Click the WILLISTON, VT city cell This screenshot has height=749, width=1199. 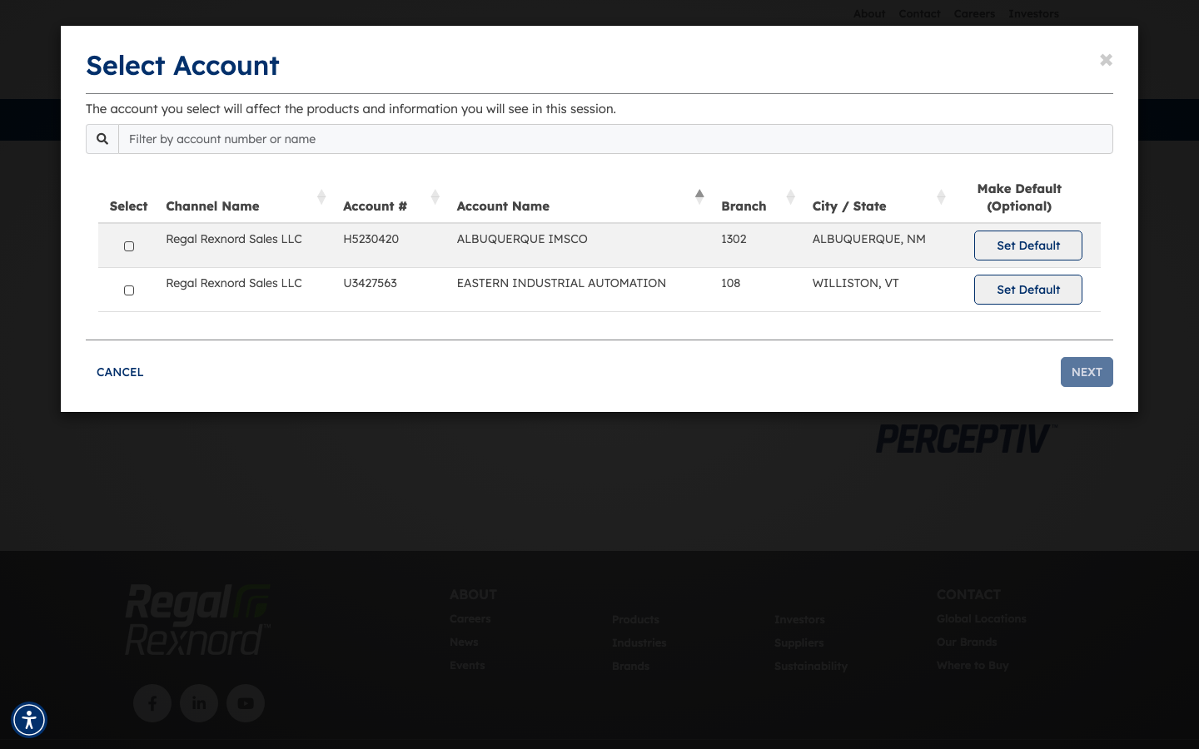point(856,283)
